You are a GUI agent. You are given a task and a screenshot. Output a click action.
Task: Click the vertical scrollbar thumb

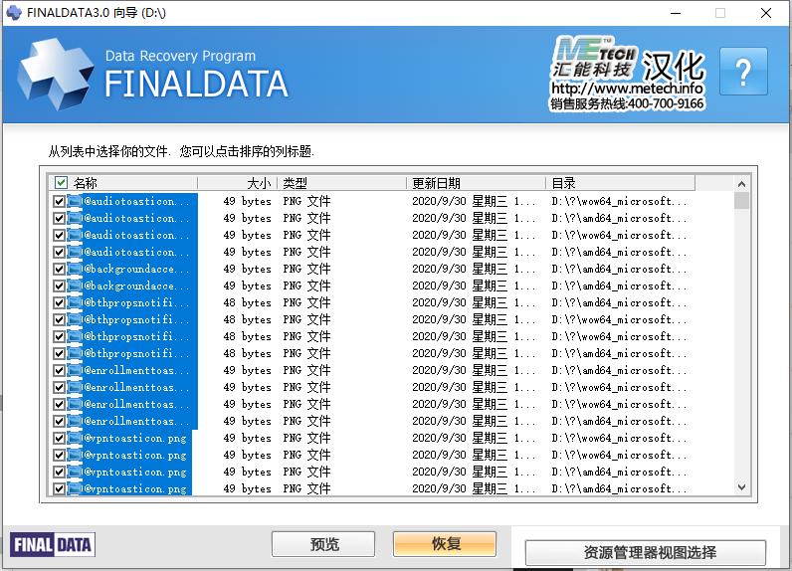tap(741, 200)
